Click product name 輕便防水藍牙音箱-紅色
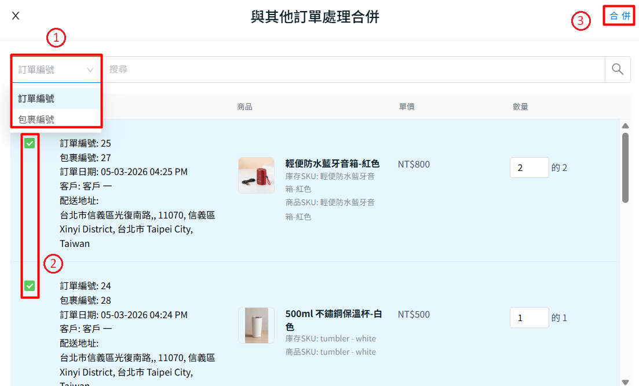Image resolution: width=639 pixels, height=386 pixels. tap(333, 163)
